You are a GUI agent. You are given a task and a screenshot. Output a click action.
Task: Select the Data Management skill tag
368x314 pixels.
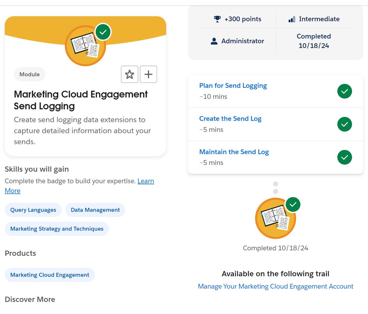tap(95, 210)
